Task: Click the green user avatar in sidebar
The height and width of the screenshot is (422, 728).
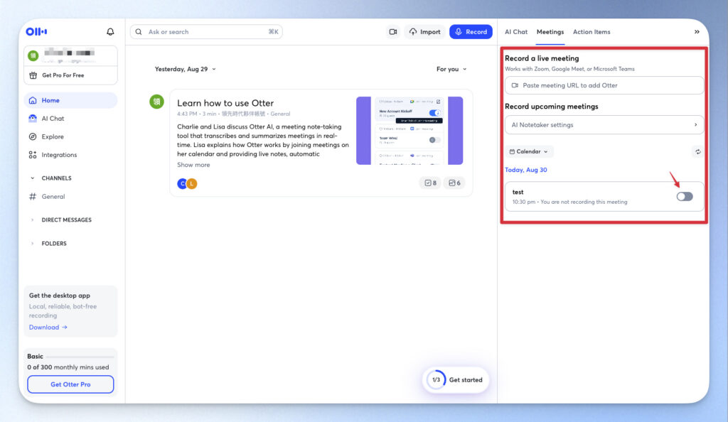Action: (33, 55)
